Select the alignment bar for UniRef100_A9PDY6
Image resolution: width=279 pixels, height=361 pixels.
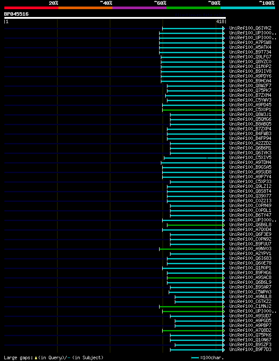point(192,76)
